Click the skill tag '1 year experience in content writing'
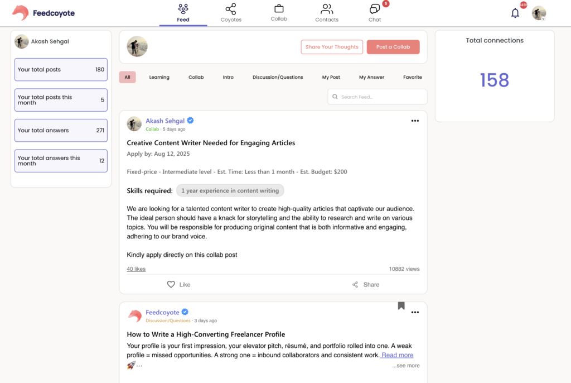The width and height of the screenshot is (571, 383). click(230, 190)
